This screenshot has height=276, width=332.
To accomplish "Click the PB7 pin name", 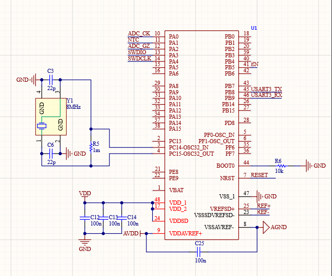I will pyautogui.click(x=230, y=86).
